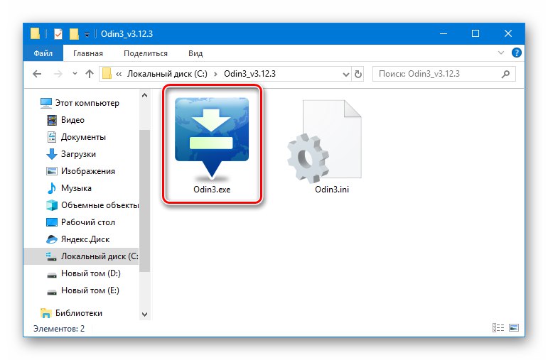This screenshot has height=360, width=548.
Task: Minimize the Odin3_v3.12.3 window
Action: pos(444,34)
